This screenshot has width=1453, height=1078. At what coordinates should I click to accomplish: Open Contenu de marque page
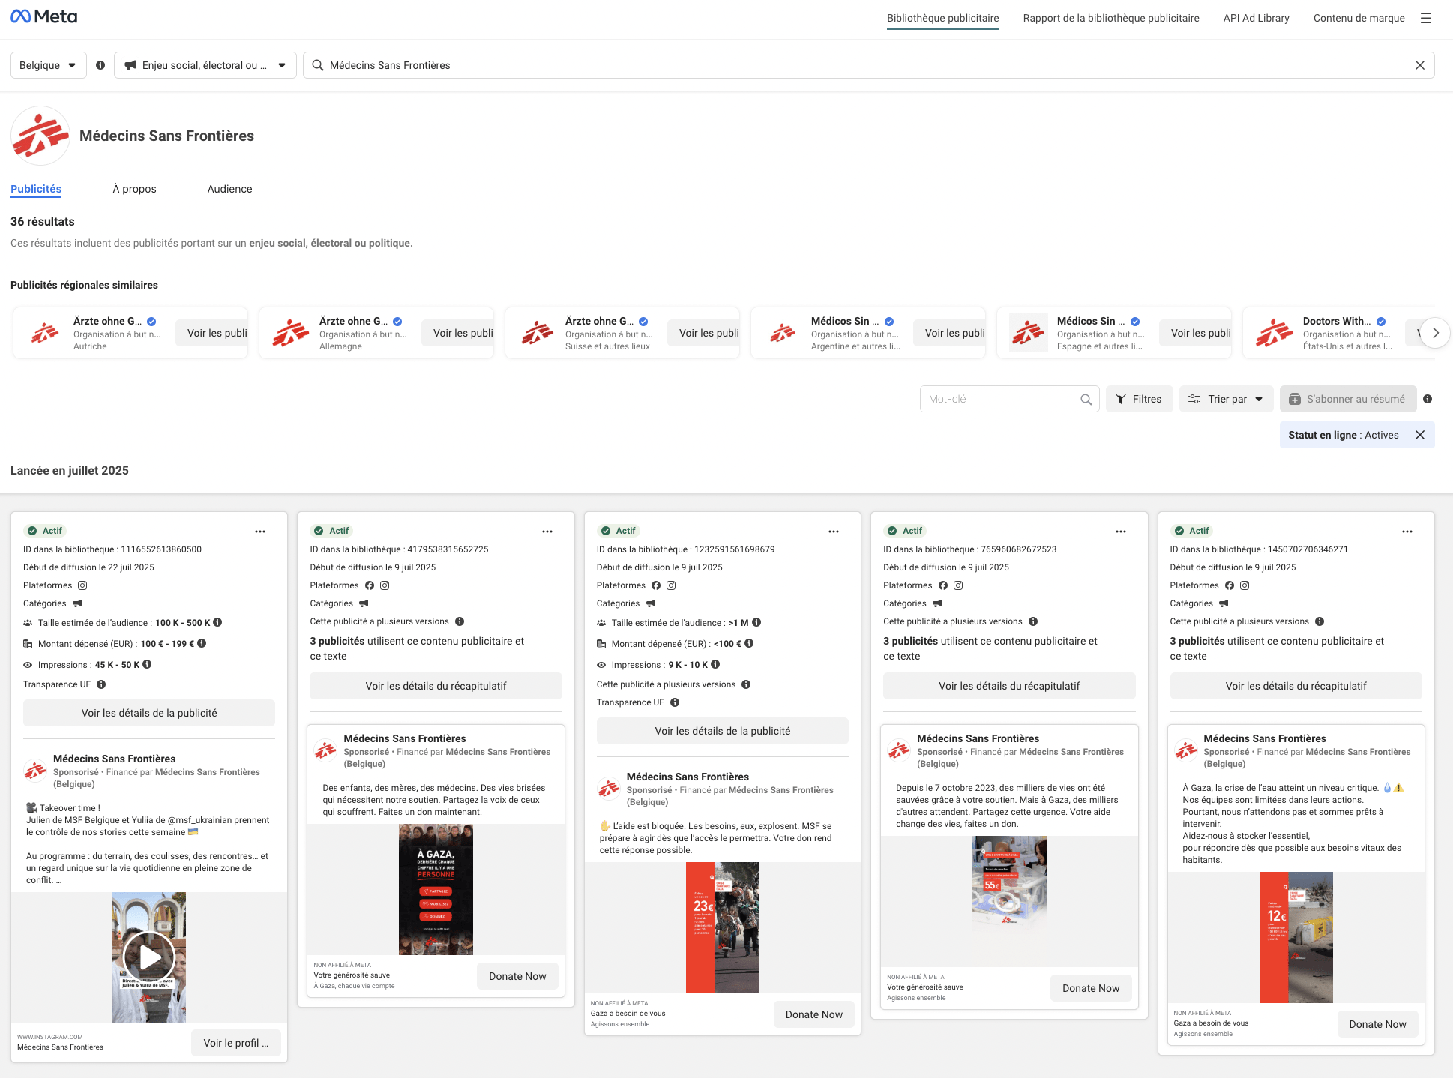[1359, 18]
